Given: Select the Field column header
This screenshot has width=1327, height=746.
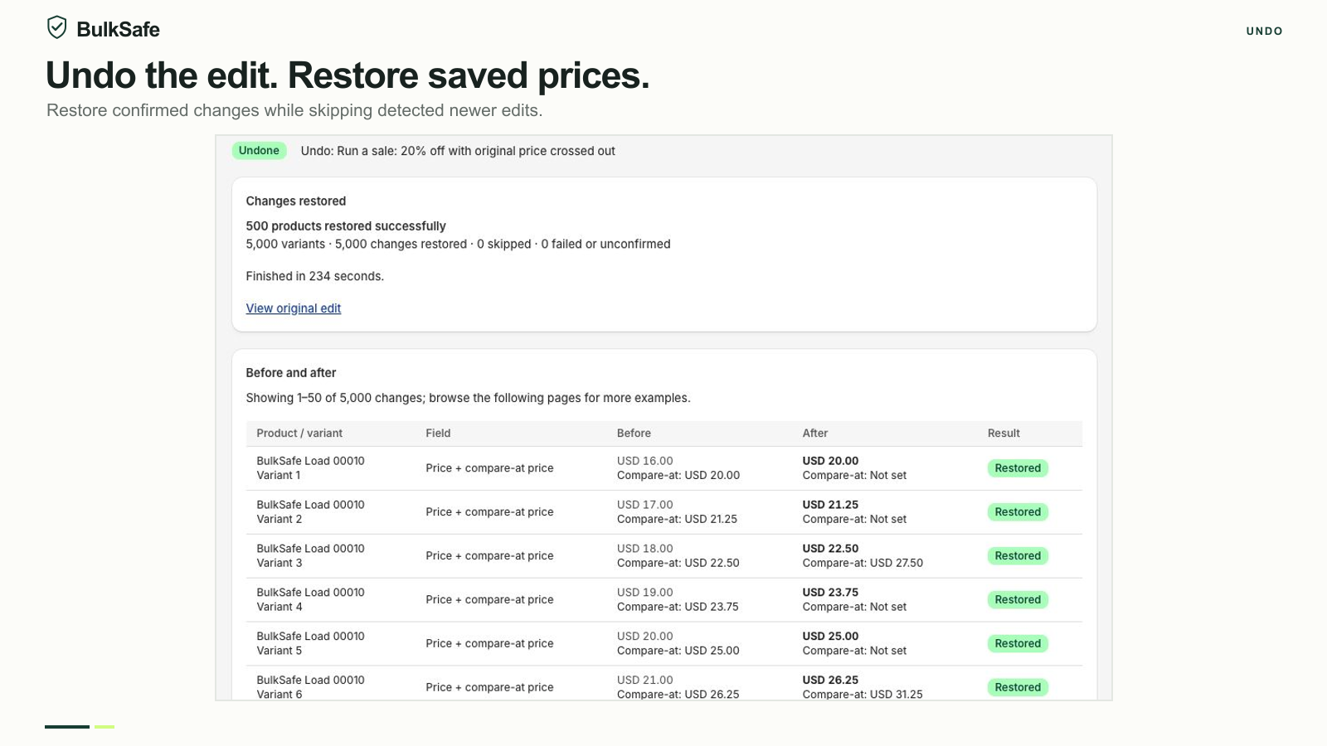Looking at the screenshot, I should point(438,434).
